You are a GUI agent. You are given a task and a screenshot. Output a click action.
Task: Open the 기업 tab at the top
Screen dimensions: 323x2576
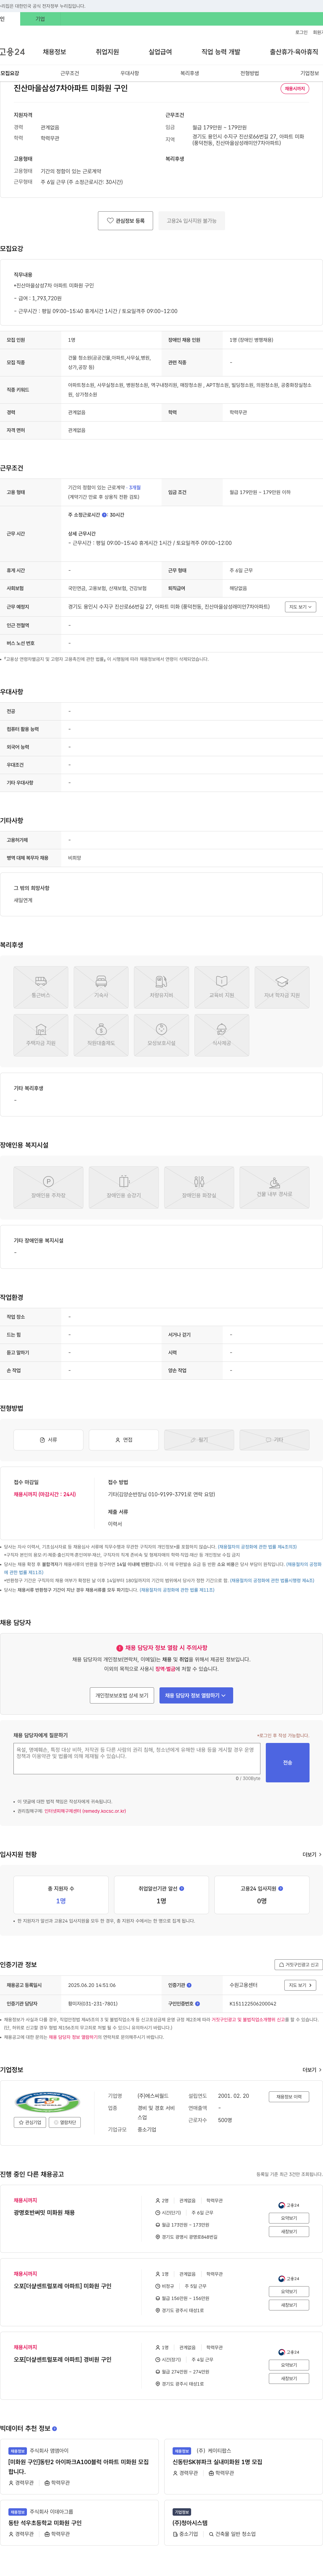pyautogui.click(x=40, y=19)
